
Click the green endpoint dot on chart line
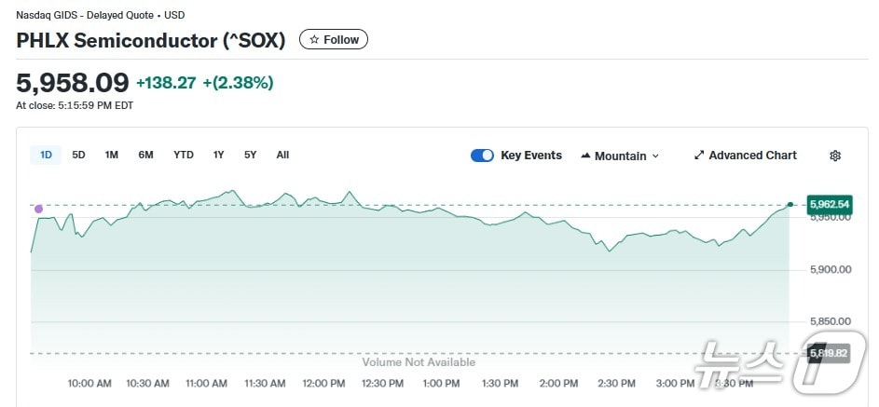coord(790,204)
